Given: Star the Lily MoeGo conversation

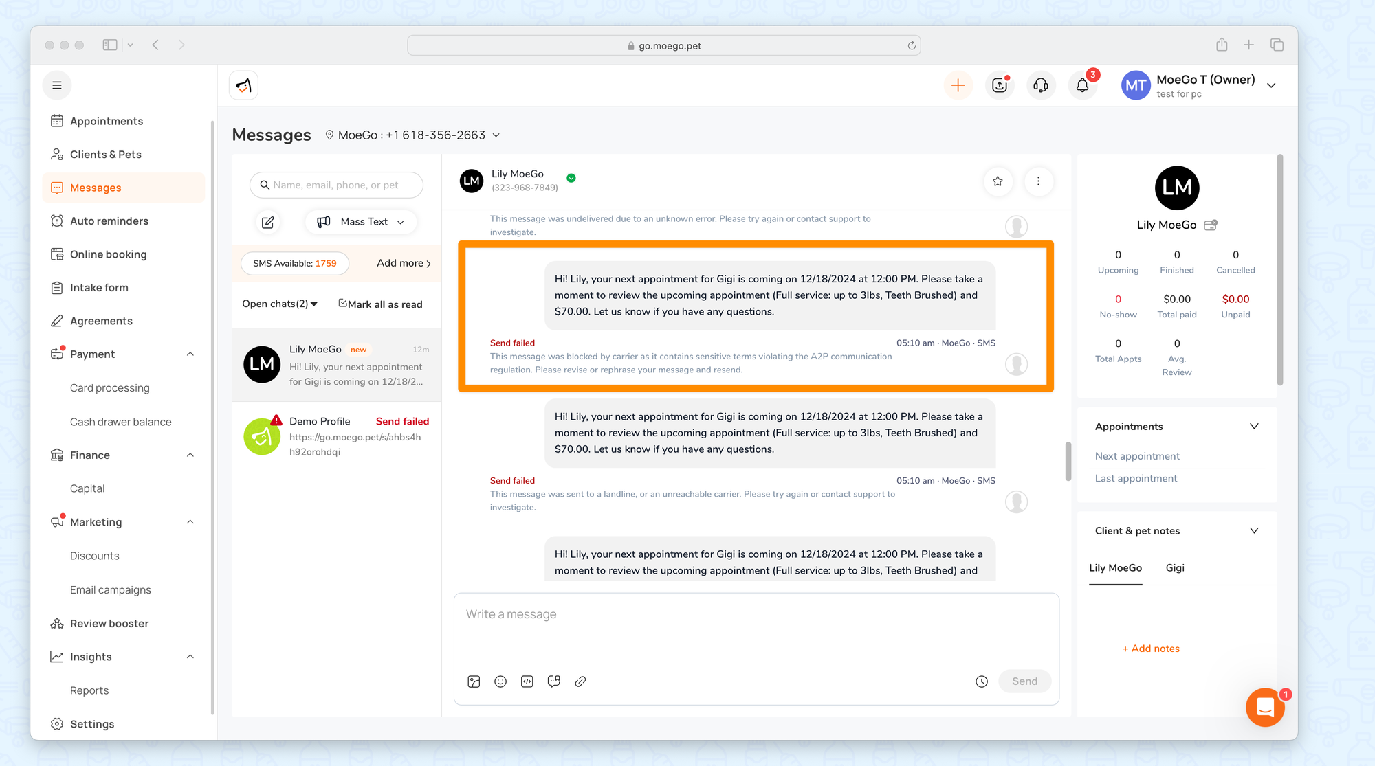Looking at the screenshot, I should coord(998,181).
